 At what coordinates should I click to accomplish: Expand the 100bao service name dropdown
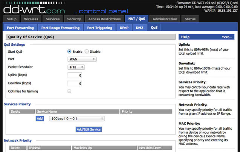click(x=77, y=118)
